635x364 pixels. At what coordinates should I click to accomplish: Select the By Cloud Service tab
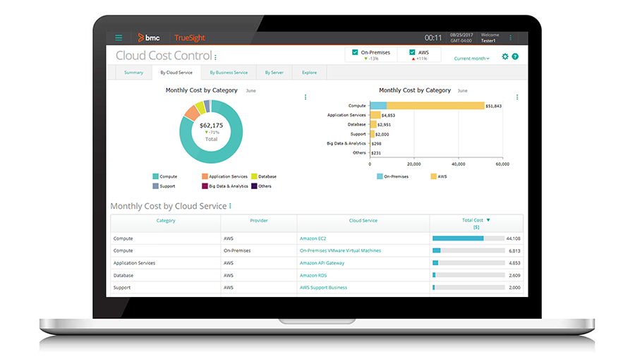[x=176, y=73]
